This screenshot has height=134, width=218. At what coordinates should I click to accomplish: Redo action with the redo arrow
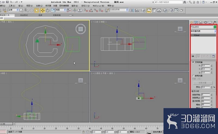(x=17, y=2)
